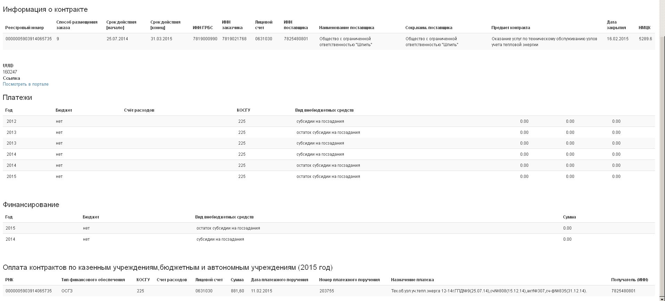Click payment order date 11.02.2015

[x=262, y=291]
